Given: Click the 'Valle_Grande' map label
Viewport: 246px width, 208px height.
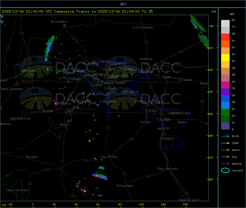Looking at the screenshot, I should tap(81, 101).
